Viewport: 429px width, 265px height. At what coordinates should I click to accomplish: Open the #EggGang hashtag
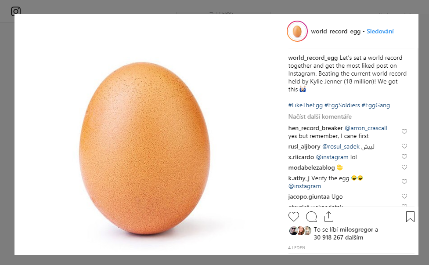375,105
